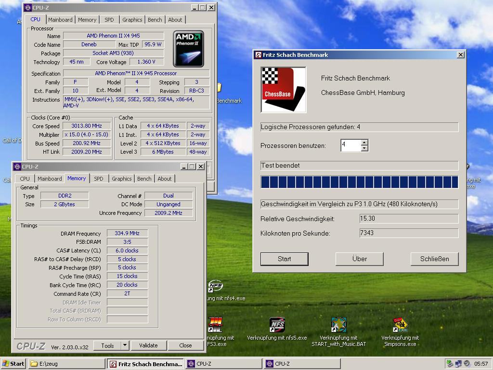Start the Fritz chess benchmark
The image size is (493, 370).
click(284, 259)
